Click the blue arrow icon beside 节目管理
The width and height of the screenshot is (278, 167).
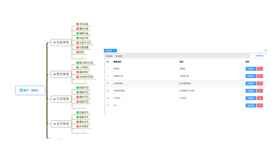tap(54, 99)
